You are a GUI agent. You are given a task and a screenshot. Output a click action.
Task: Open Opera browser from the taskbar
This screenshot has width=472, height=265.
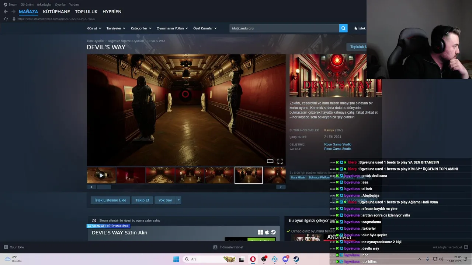(x=253, y=259)
